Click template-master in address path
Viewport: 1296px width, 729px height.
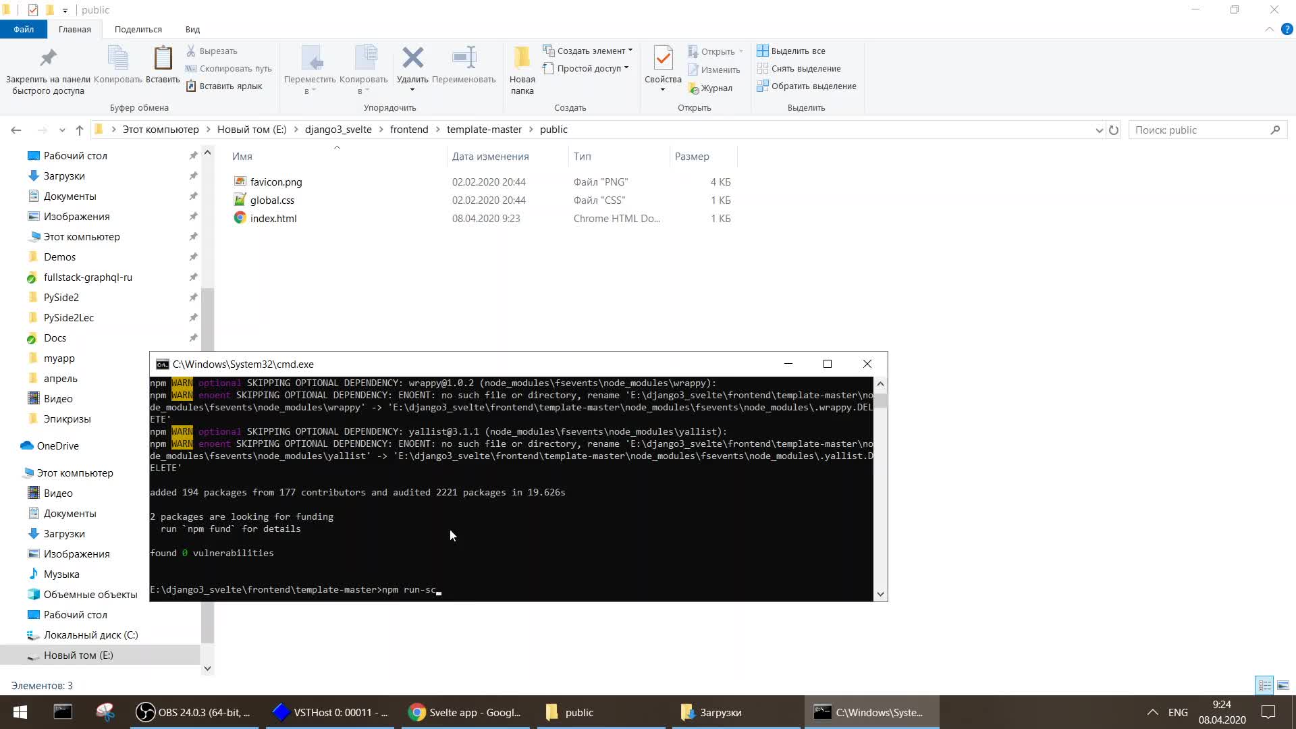pos(484,130)
